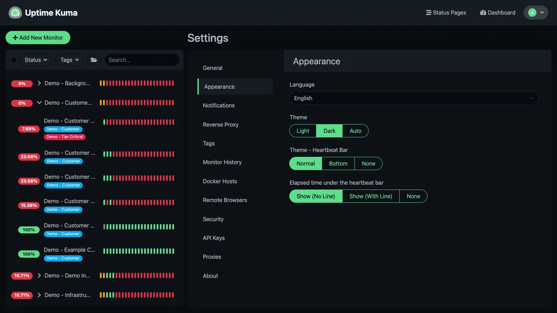Open Appearance settings
The width and height of the screenshot is (557, 313).
point(235,87)
